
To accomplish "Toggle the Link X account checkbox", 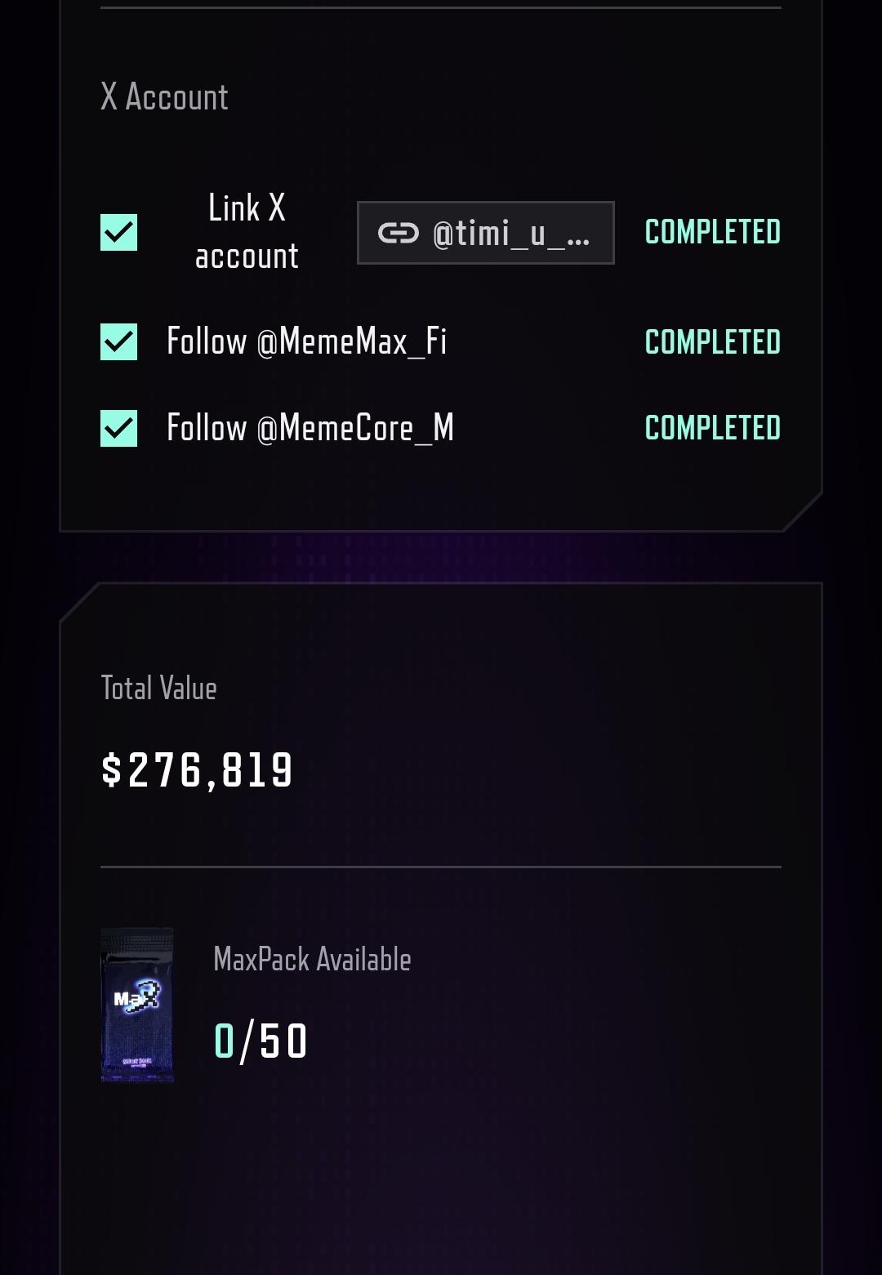I will coord(118,233).
